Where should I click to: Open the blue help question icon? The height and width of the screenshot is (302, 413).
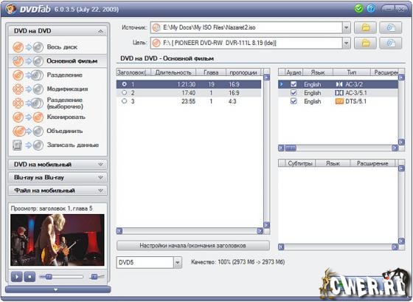(x=370, y=8)
